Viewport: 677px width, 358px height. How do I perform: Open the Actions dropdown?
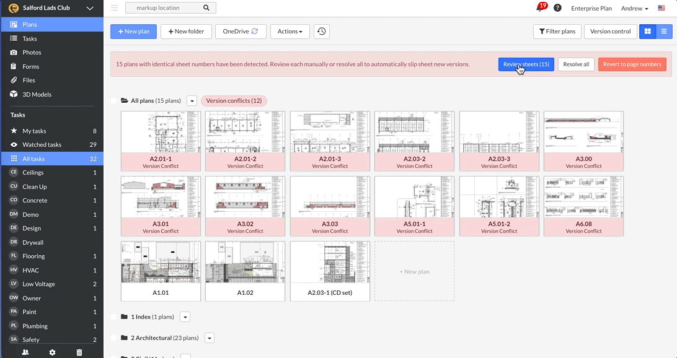click(290, 32)
